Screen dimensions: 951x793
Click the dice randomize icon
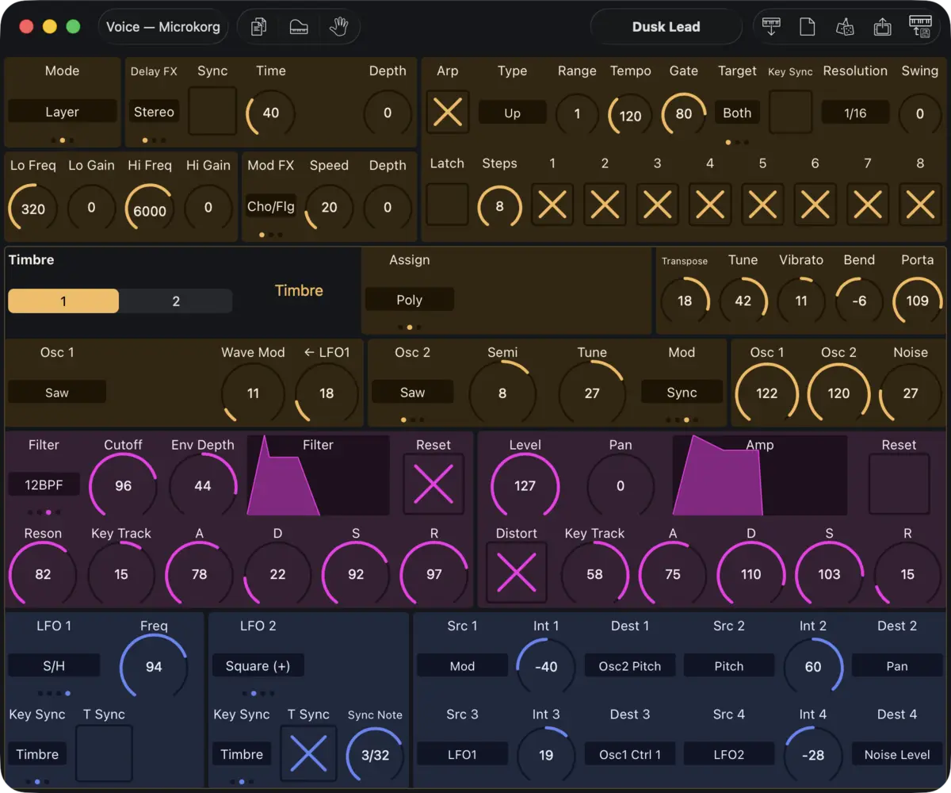(845, 27)
